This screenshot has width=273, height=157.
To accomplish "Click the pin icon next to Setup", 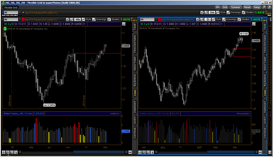I will tap(264, 7).
